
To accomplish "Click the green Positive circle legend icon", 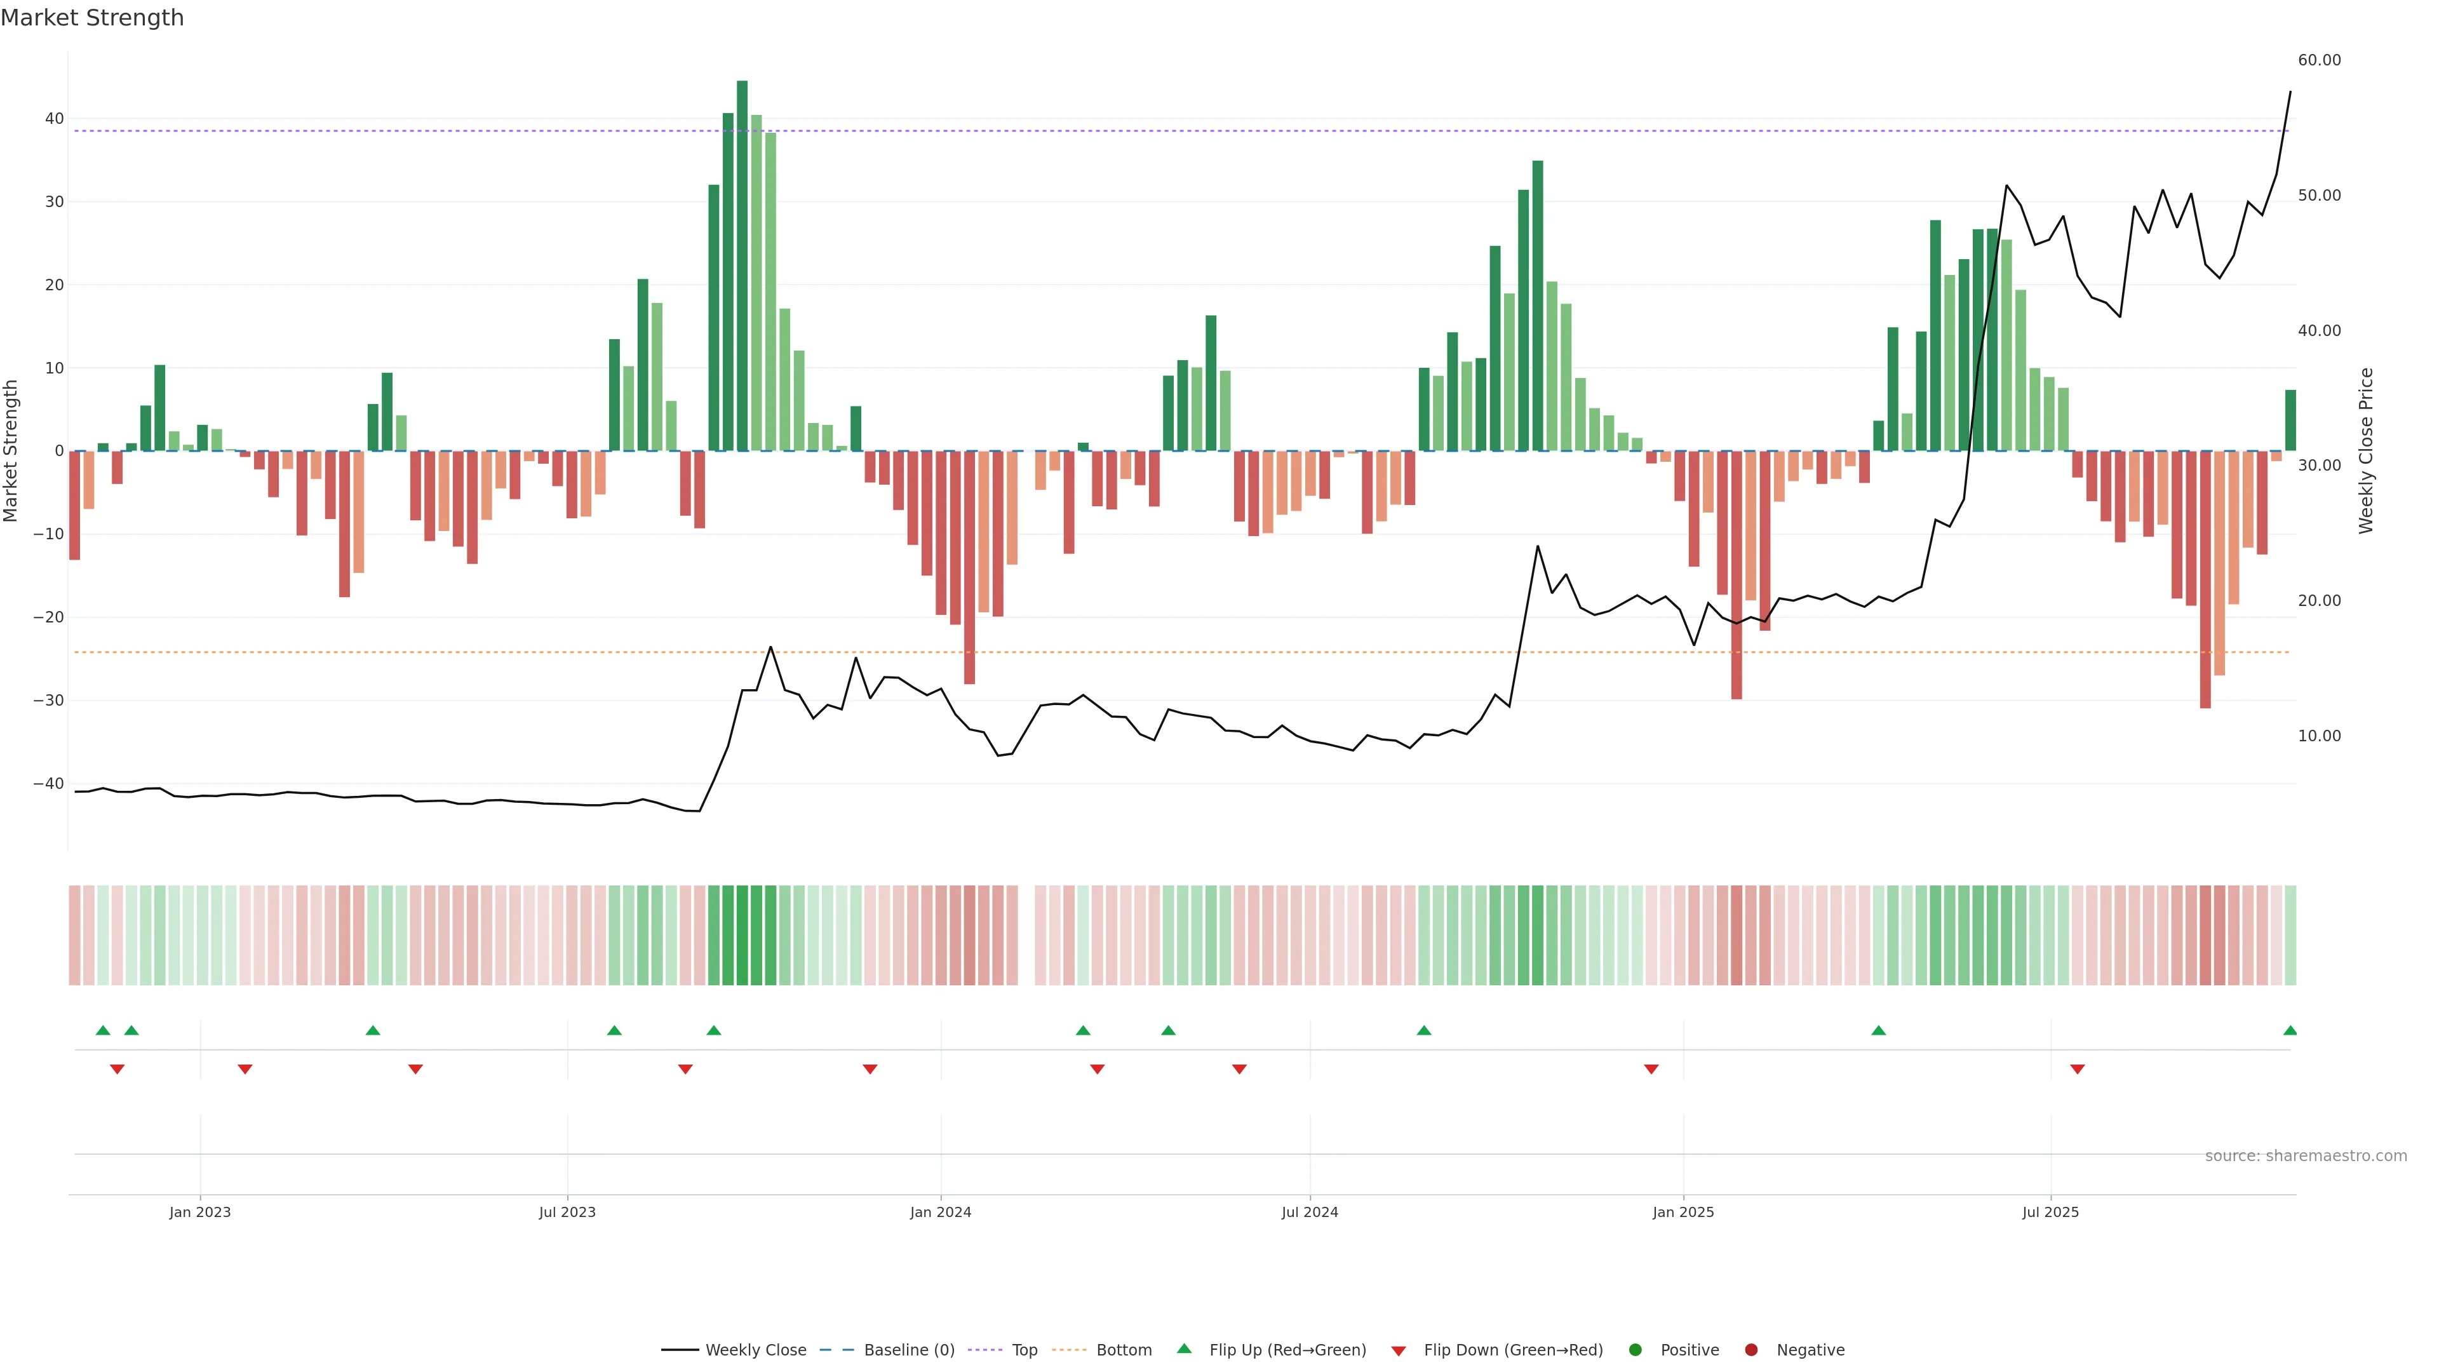I will tap(1635, 1350).
